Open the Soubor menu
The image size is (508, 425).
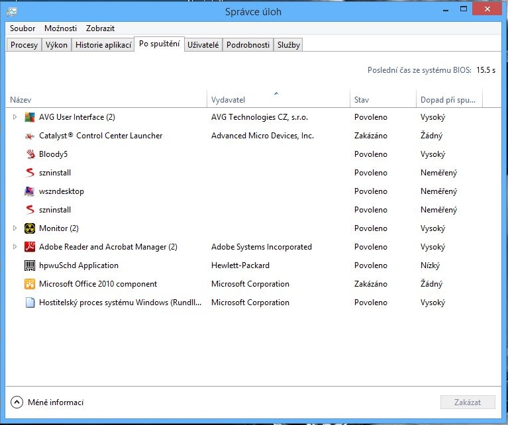coord(23,28)
